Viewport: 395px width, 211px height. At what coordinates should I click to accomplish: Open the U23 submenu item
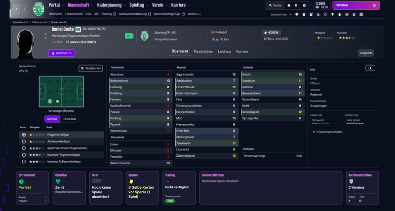coord(88,14)
